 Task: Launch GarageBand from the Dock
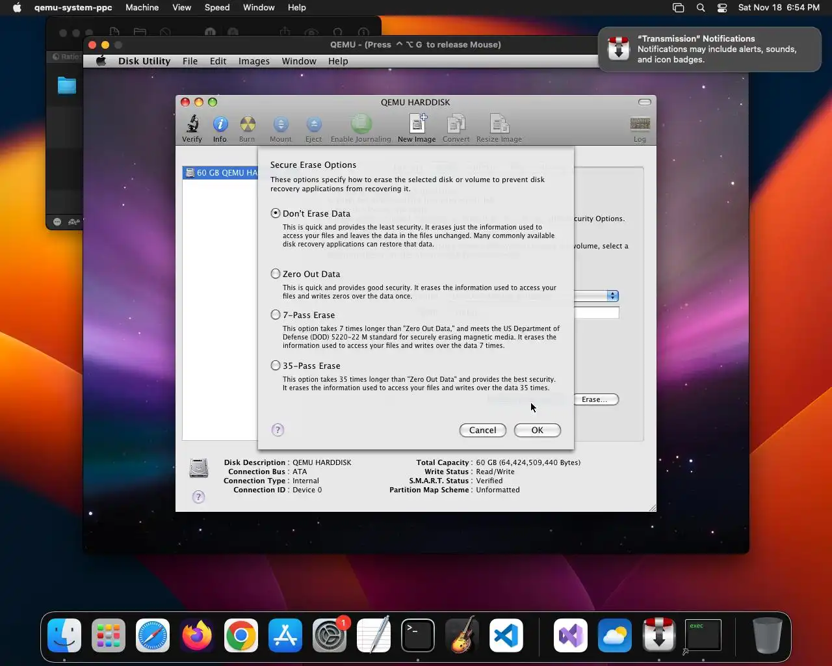click(462, 635)
